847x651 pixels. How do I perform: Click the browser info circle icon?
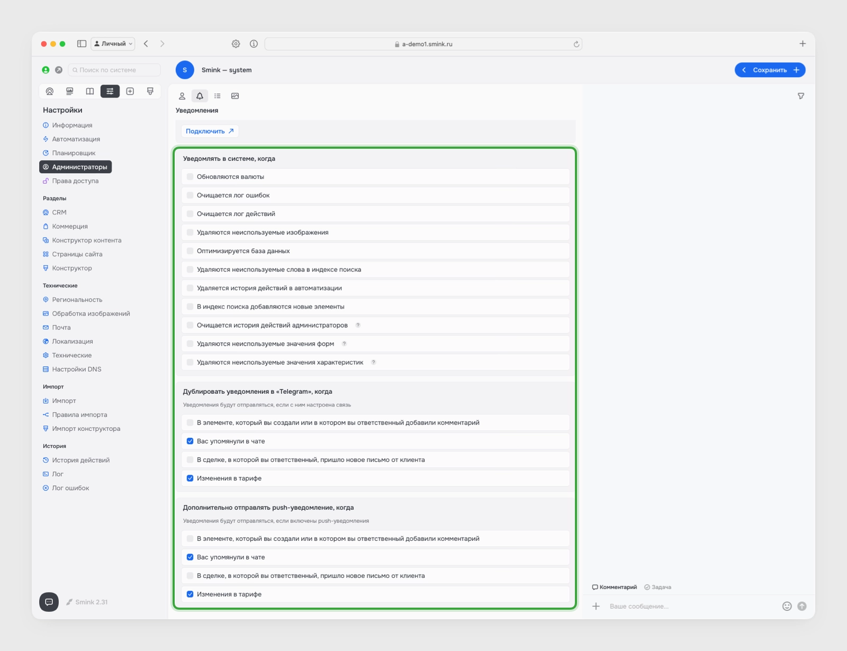pos(254,44)
